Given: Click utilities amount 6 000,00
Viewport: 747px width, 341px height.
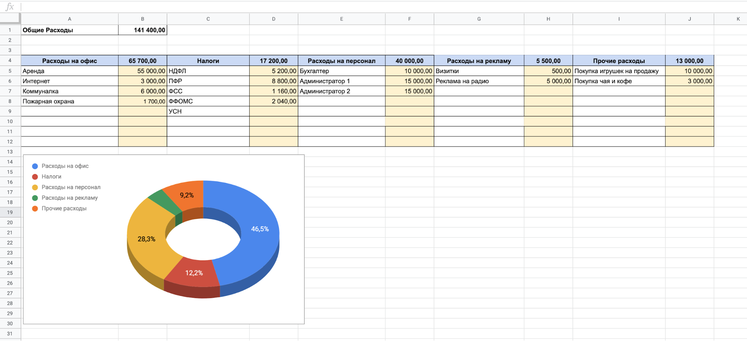Looking at the screenshot, I should click(x=142, y=91).
